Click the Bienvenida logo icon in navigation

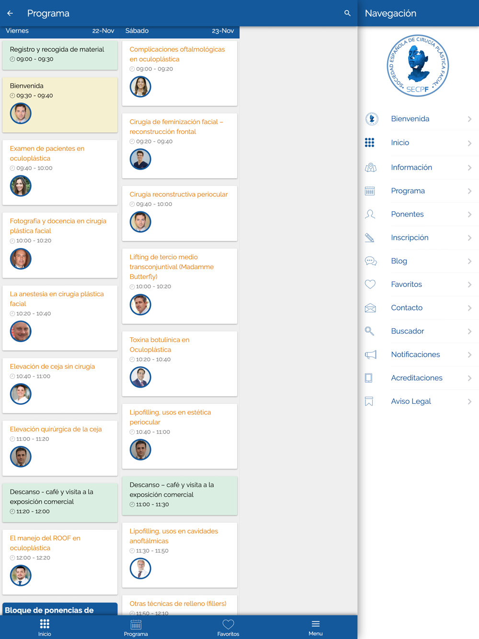[x=371, y=119]
